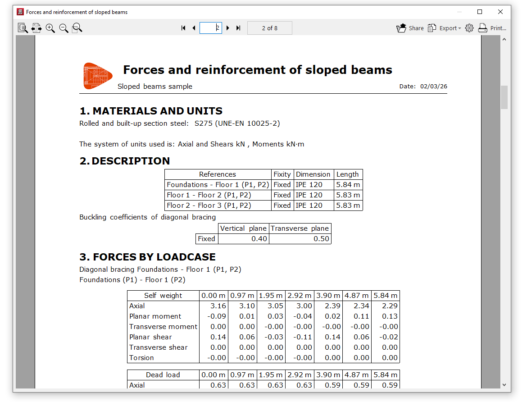Viewport: 527px width, 402px height.
Task: Zoom in with the plus magnifier
Action: point(50,28)
